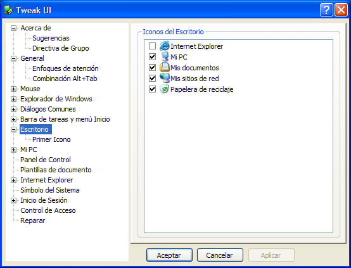
Task: Collapse the General tree node
Action: click(x=14, y=58)
